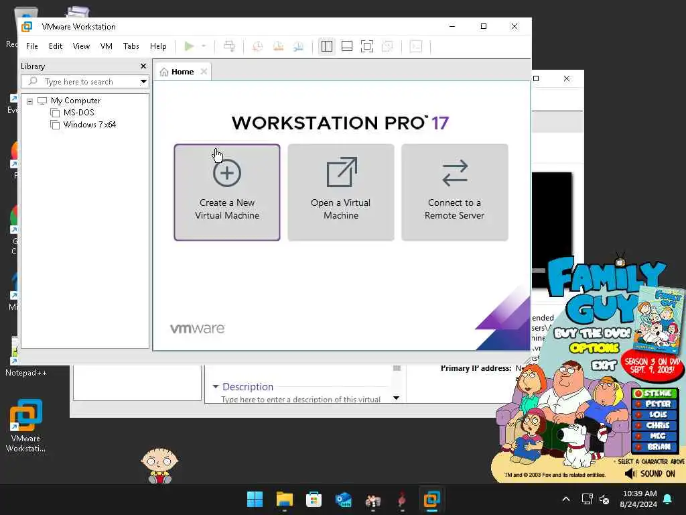The width and height of the screenshot is (686, 515).
Task: Select the BRIAN character option
Action: pyautogui.click(x=655, y=447)
